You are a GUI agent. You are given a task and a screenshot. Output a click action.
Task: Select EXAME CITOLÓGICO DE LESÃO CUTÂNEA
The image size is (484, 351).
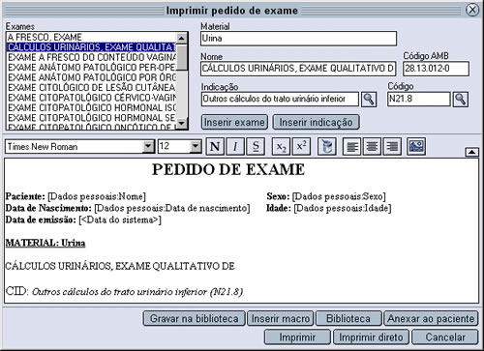(x=91, y=88)
